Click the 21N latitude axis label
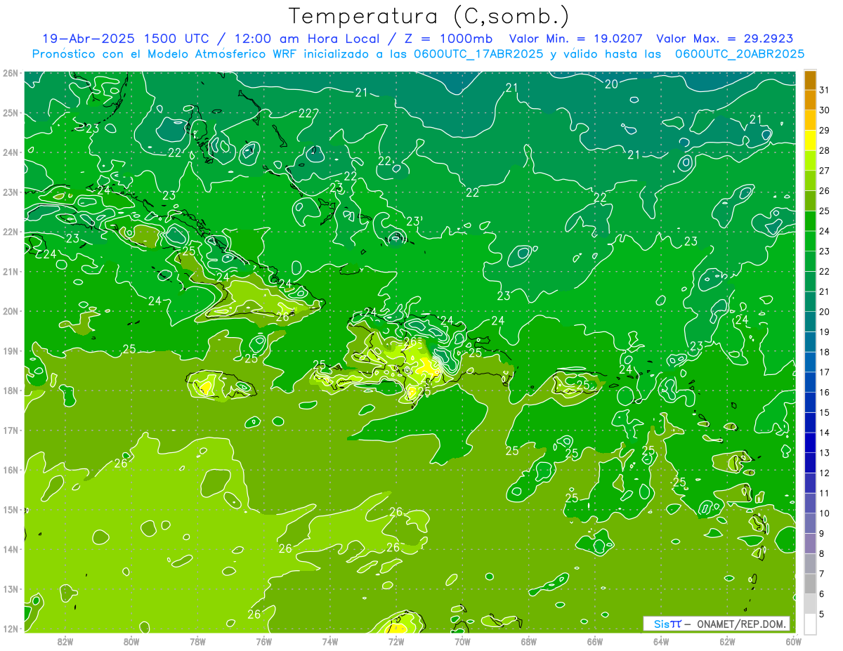 click(x=10, y=271)
